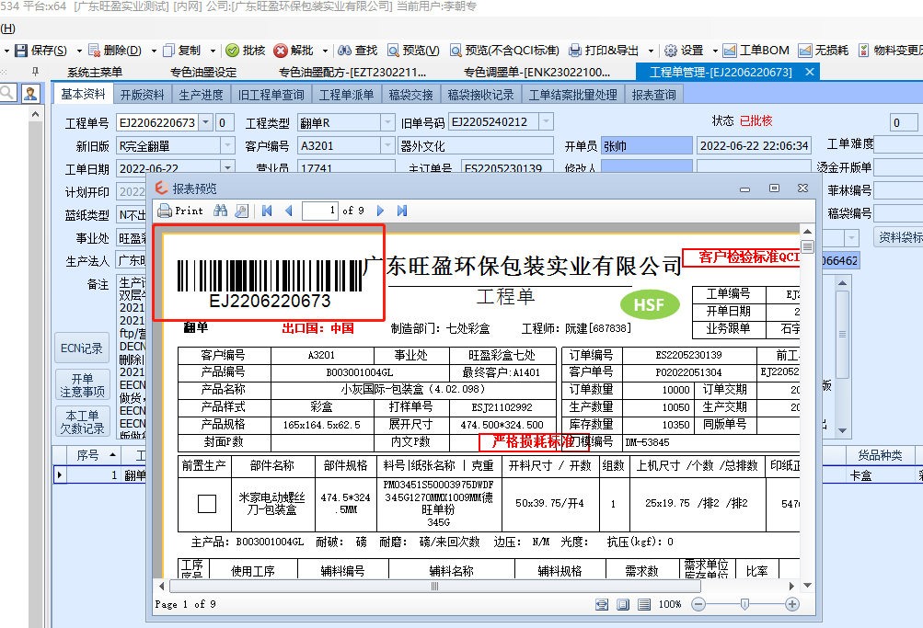Open the 生产进度 sub-tab
The width and height of the screenshot is (923, 628).
coord(201,95)
